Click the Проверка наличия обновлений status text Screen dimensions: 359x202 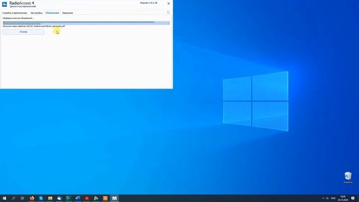19,18
